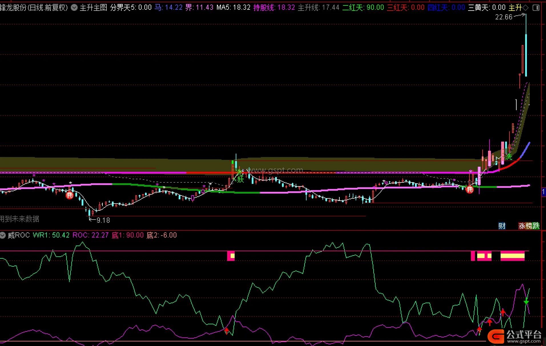
Task: Click the 托 marker before the final rally
Action: click(470, 189)
